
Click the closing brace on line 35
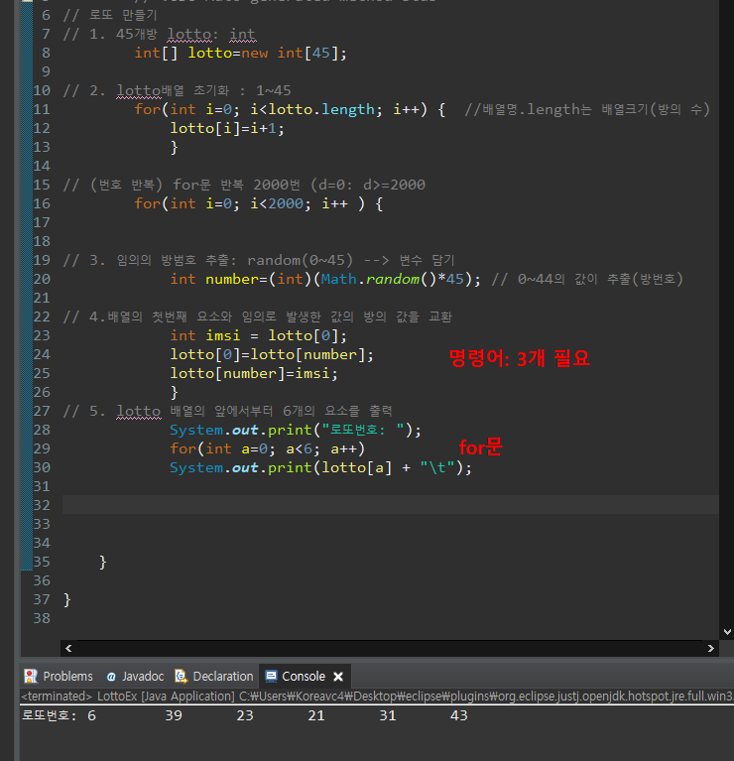(x=102, y=562)
